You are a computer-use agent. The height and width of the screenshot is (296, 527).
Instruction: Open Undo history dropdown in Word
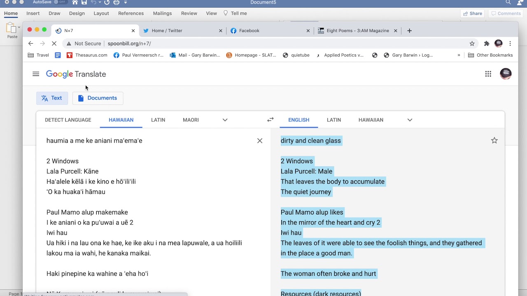click(99, 2)
